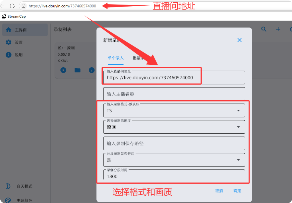This screenshot has height=203, width=292.
Task: Click the 0:00:10 duration text
Action: click(x=64, y=54)
